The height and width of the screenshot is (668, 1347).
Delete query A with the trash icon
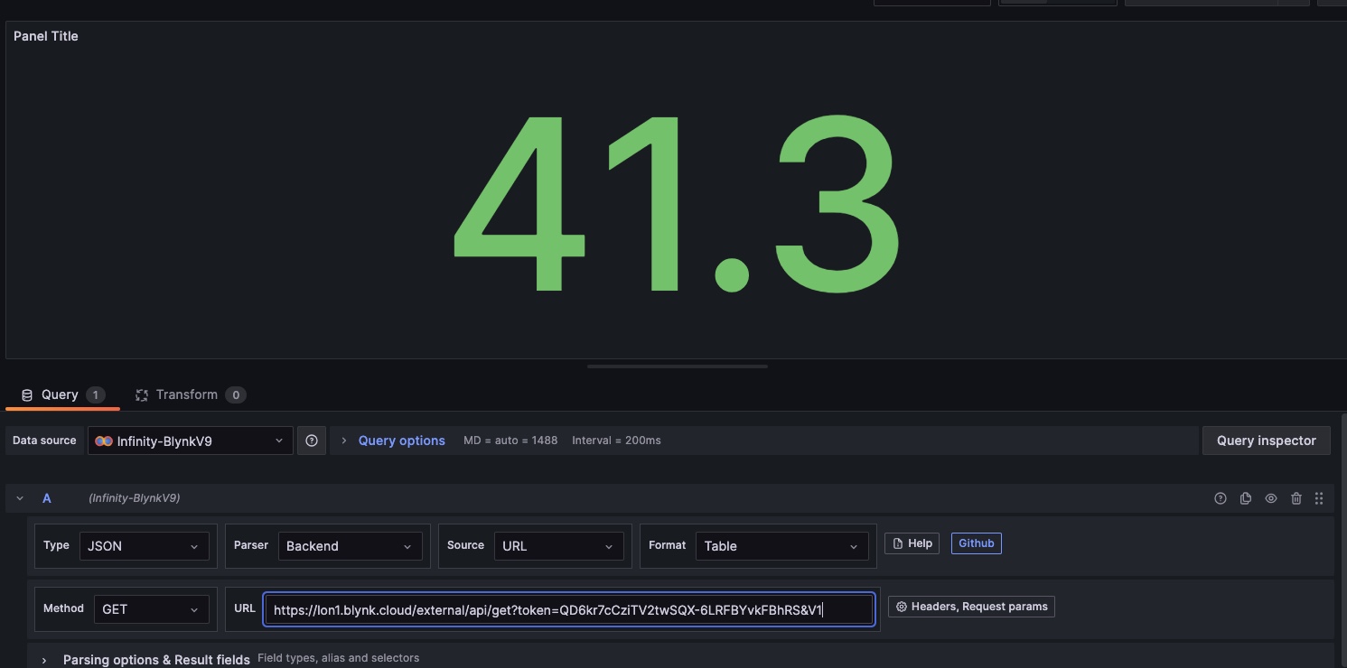click(1296, 497)
